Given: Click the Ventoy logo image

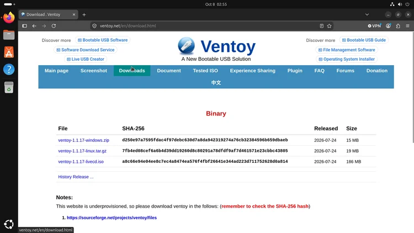Looking at the screenshot, I should pos(186,46).
